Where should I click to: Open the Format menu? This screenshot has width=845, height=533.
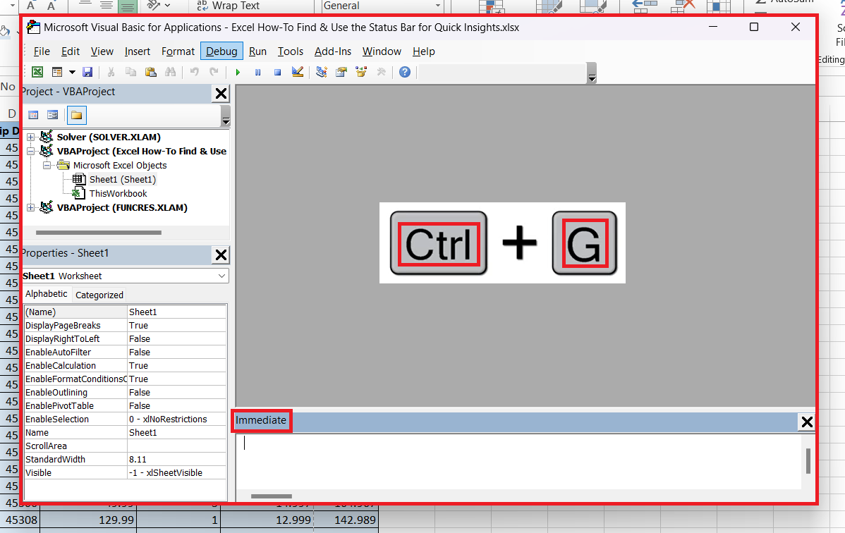pyautogui.click(x=178, y=51)
